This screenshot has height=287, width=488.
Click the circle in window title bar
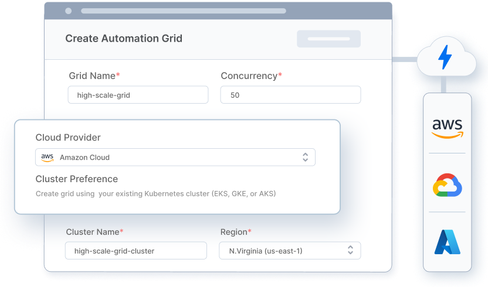click(69, 11)
